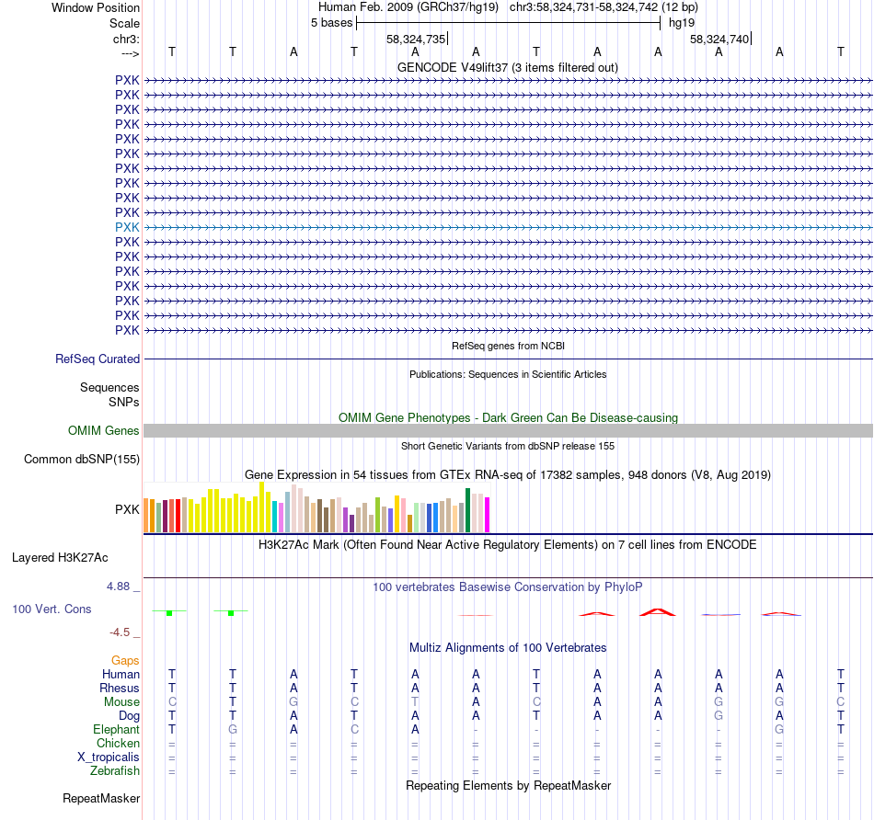Click the RefSeq Curated track label
Screen dimensions: 874x820
pos(97,359)
